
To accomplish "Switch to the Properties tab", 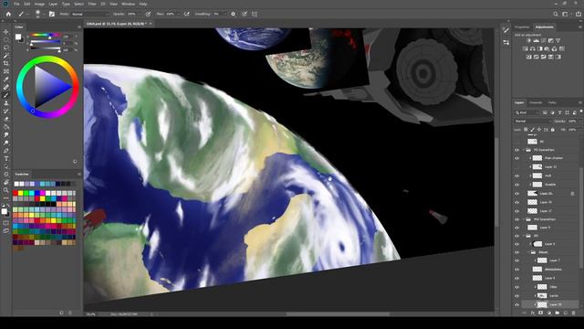I will coord(521,27).
